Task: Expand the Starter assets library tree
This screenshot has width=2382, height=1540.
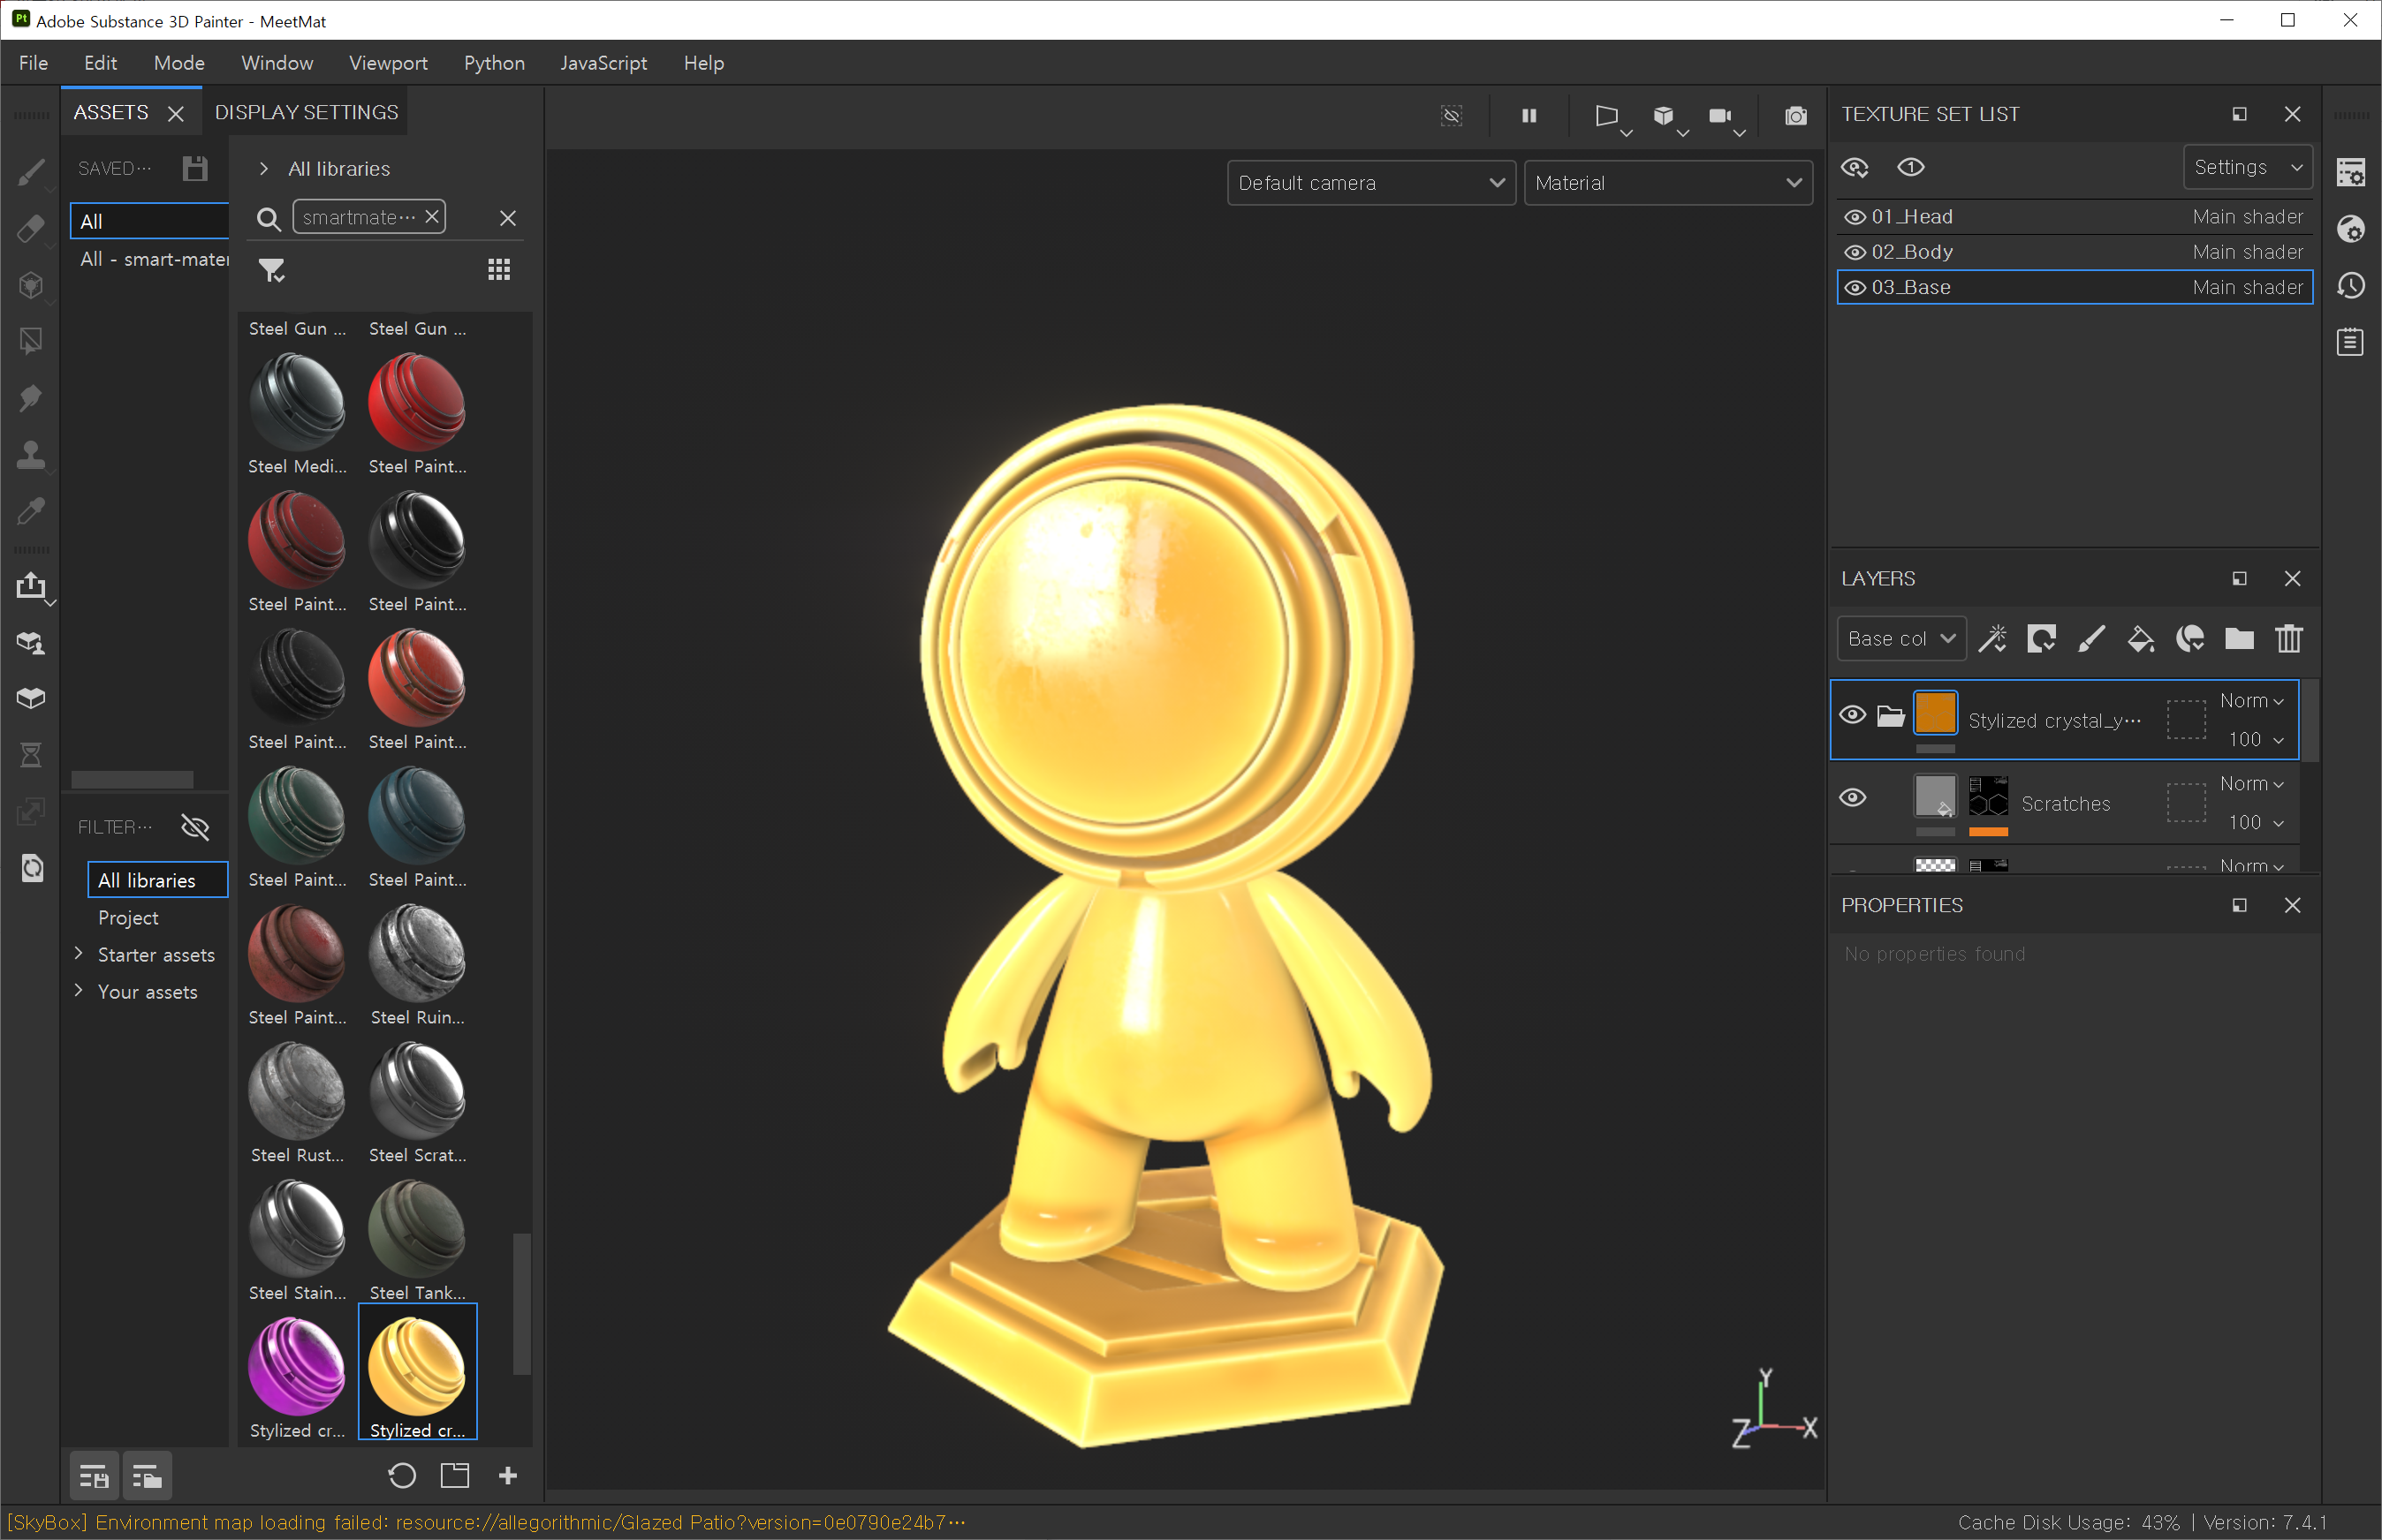Action: coord(79,954)
